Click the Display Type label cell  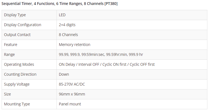point(15,15)
